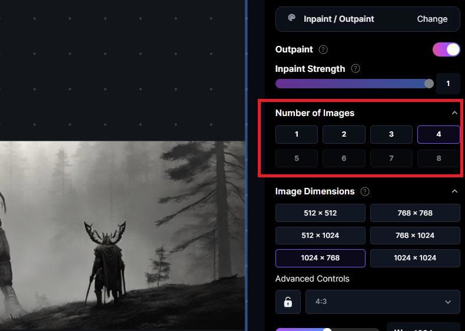Click the Inpaint Strength help icon
The image size is (465, 331).
(x=356, y=69)
